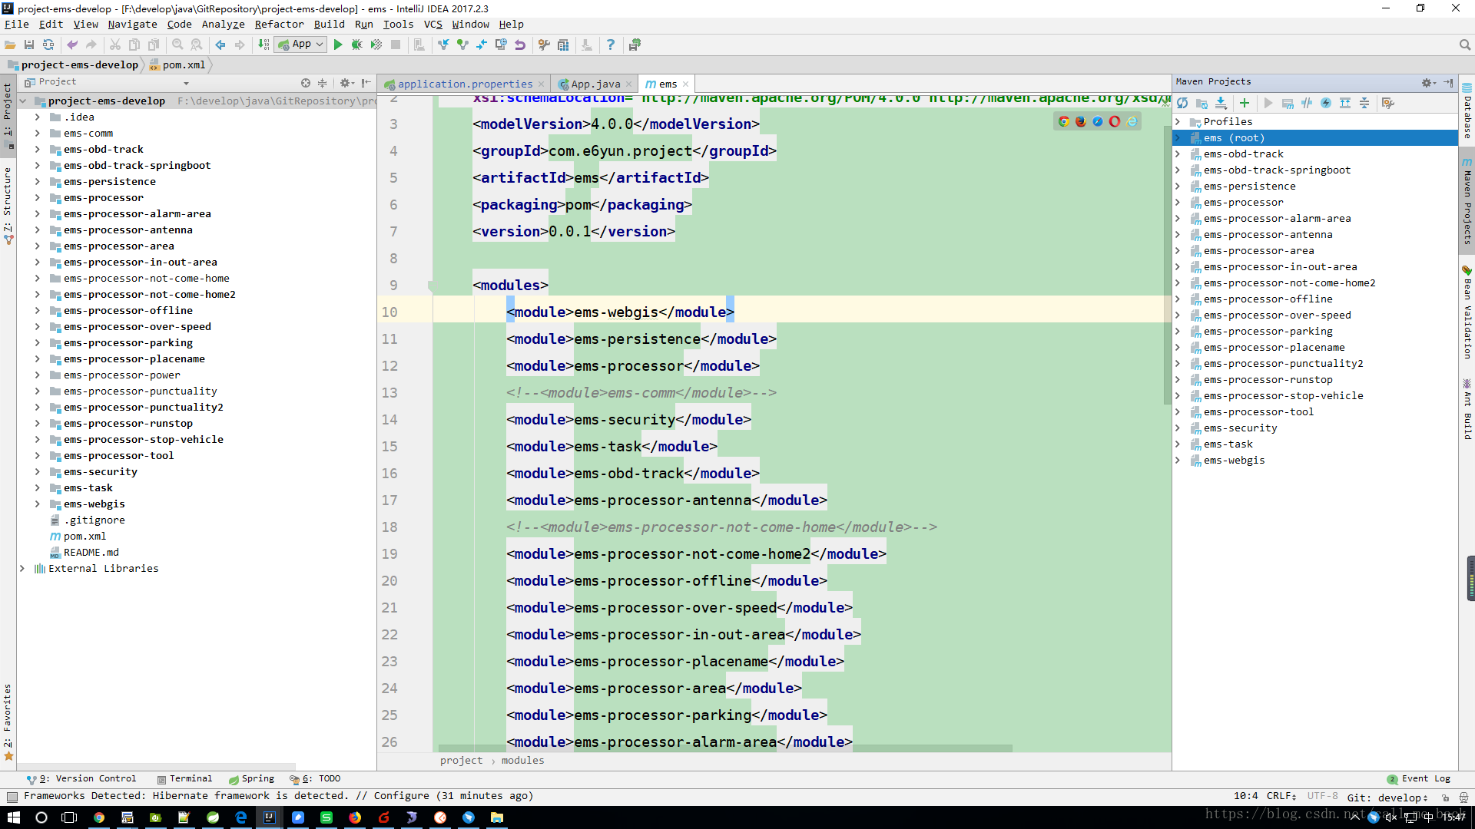1475x829 pixels.
Task: Open the Refactor menu
Action: tap(279, 24)
